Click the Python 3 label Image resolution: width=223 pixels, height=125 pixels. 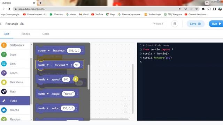click(157, 24)
